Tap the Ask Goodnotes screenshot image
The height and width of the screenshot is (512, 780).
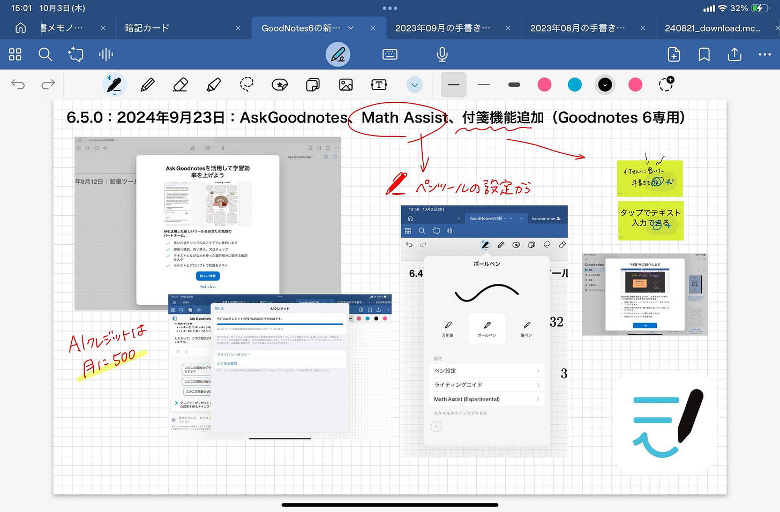pos(207,223)
